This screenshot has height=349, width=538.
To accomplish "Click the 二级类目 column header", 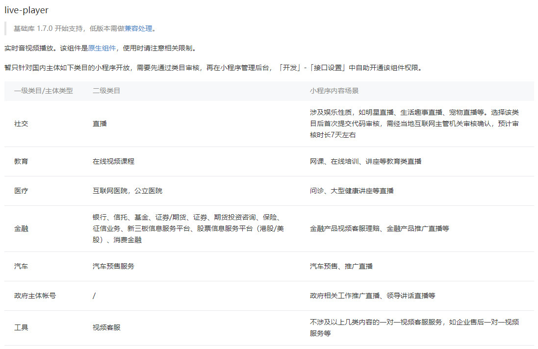I will click(106, 91).
